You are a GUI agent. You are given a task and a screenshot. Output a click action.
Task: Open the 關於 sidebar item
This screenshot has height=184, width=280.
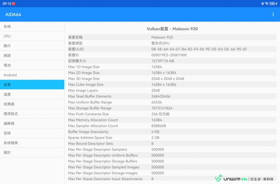click(32, 153)
